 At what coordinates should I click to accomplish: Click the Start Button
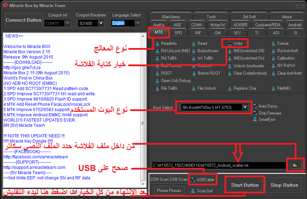pos(245,185)
